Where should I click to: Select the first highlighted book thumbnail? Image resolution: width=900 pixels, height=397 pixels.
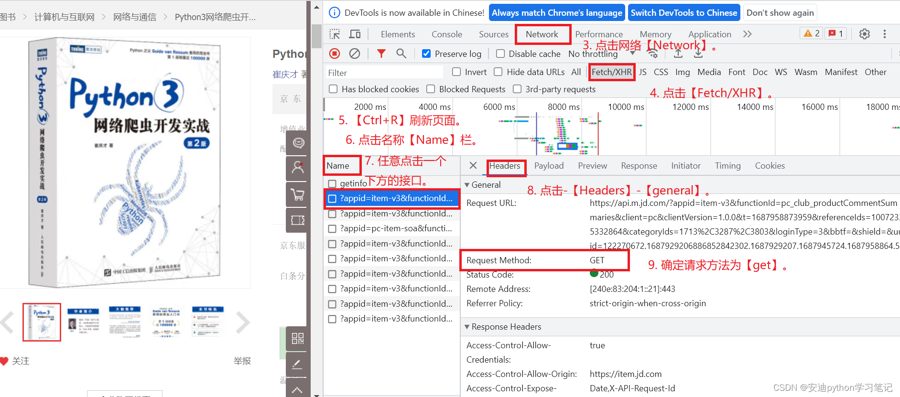42,322
